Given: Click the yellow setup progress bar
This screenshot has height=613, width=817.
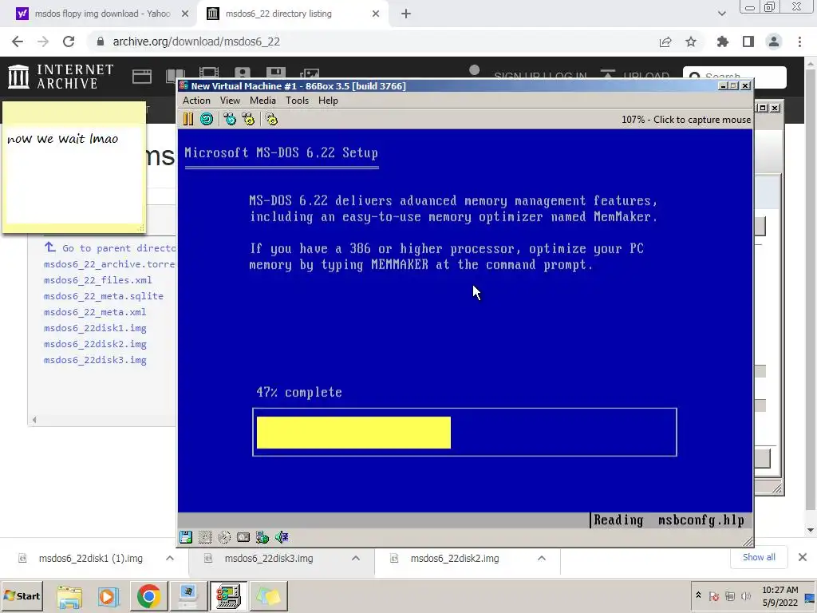Looking at the screenshot, I should pyautogui.click(x=353, y=432).
